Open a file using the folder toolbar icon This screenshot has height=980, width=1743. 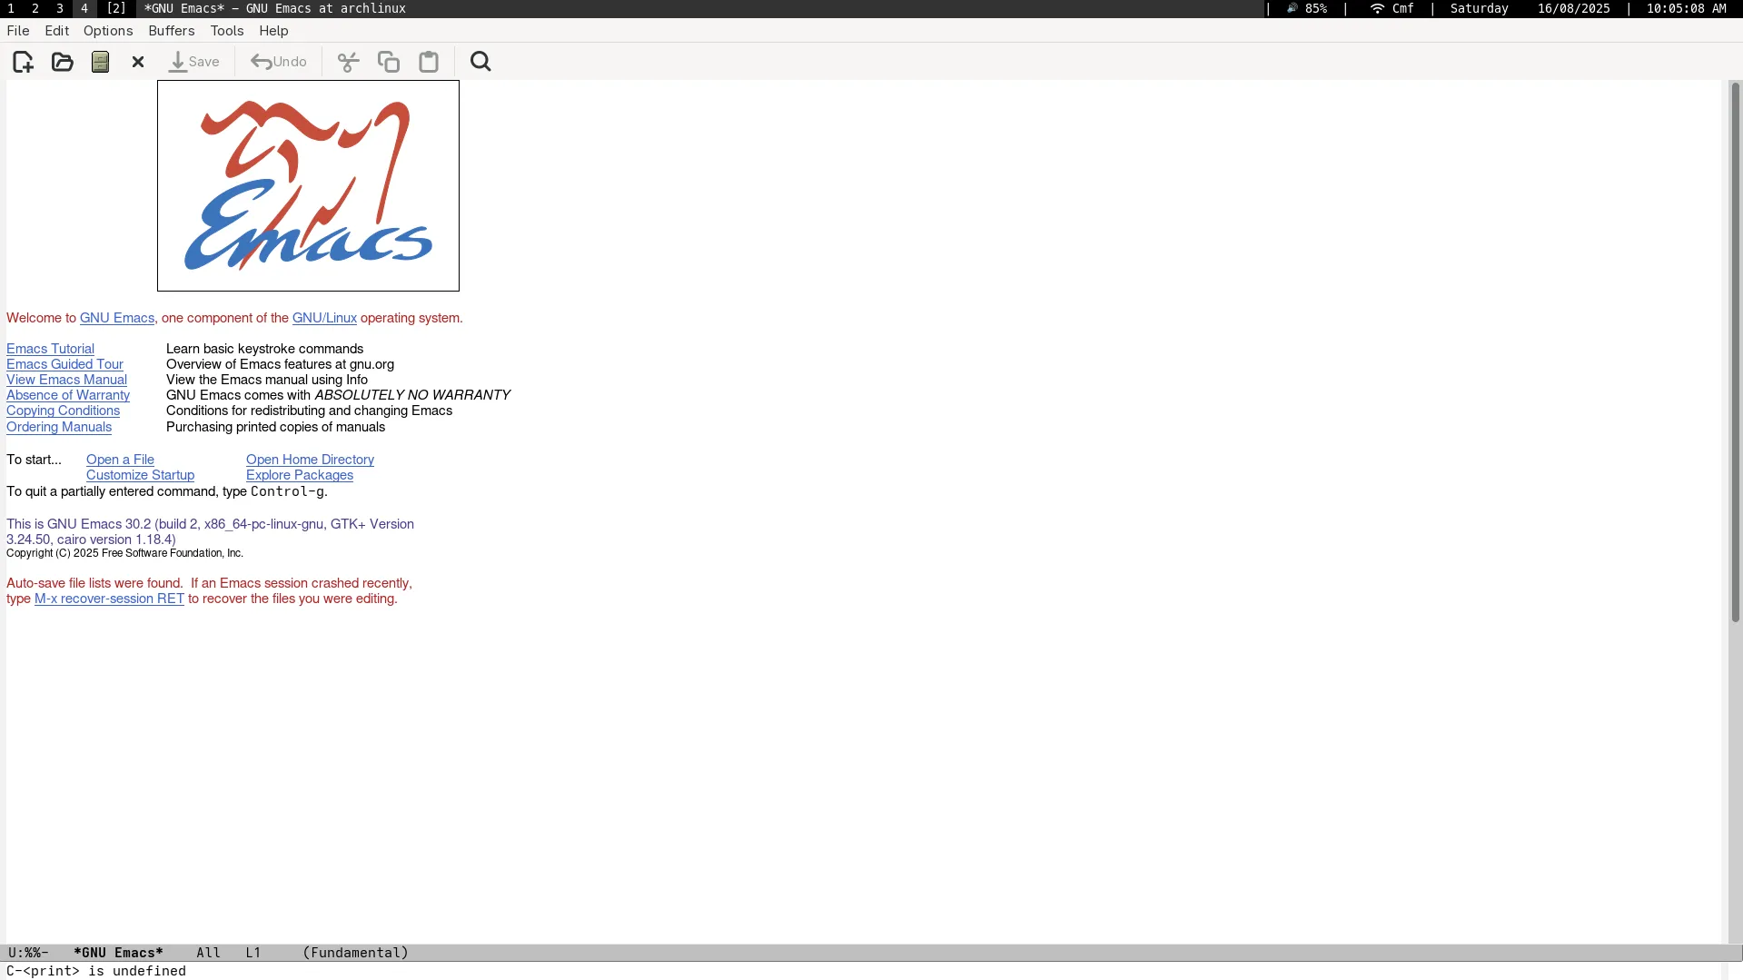[61, 61]
